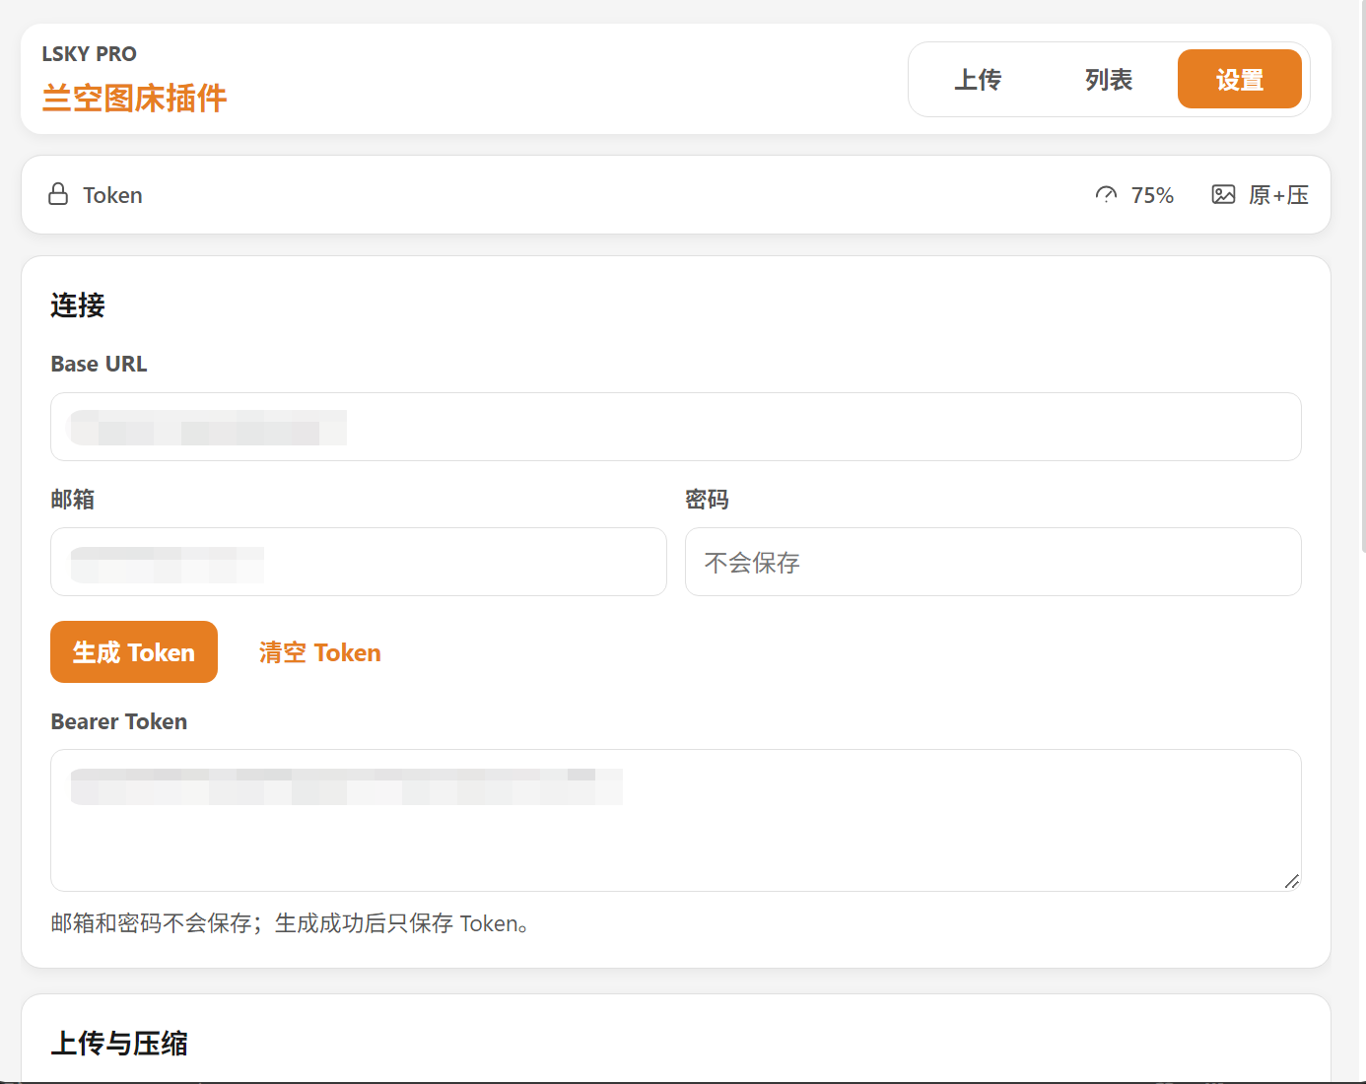Click inside the Bearer Token textarea
1366x1084 pixels.
click(676, 820)
